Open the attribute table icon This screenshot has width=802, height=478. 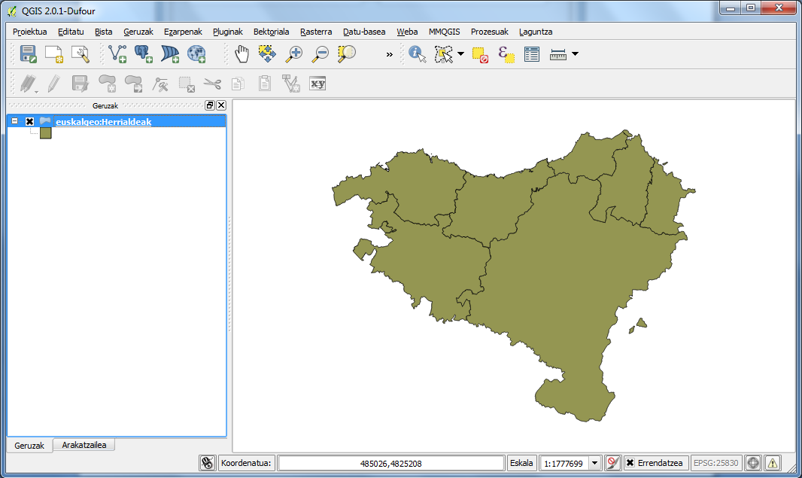click(532, 54)
